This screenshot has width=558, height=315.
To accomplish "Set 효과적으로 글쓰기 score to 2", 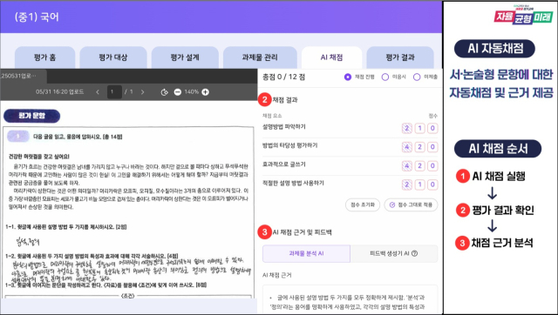I will [420, 166].
